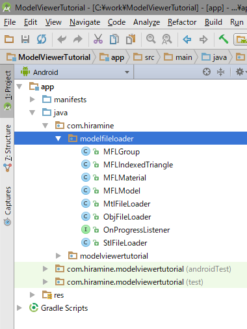Click the Synchronize refresh icon
Image resolution: width=247 pixels, height=329 pixels.
click(42, 39)
